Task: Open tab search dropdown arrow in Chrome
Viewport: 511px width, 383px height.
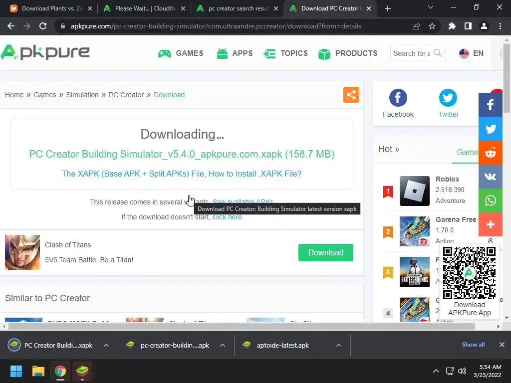Action: 431,7
